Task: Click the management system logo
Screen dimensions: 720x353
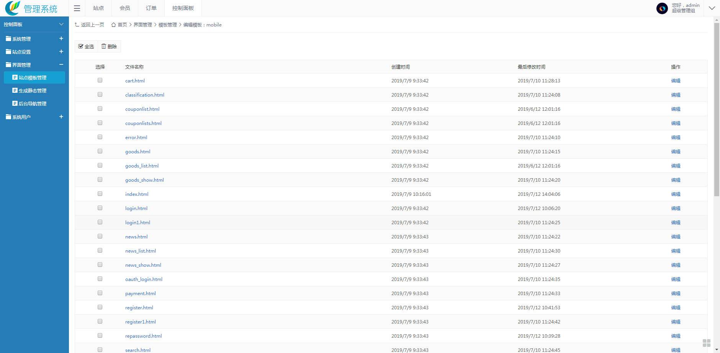Action: (13, 8)
